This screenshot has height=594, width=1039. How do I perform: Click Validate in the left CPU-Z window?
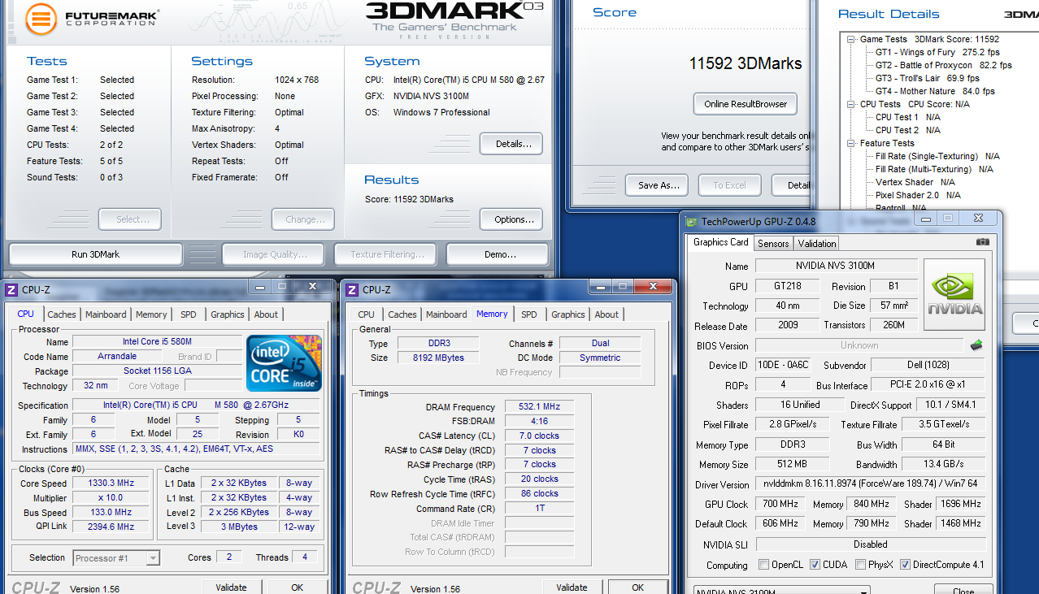(231, 587)
